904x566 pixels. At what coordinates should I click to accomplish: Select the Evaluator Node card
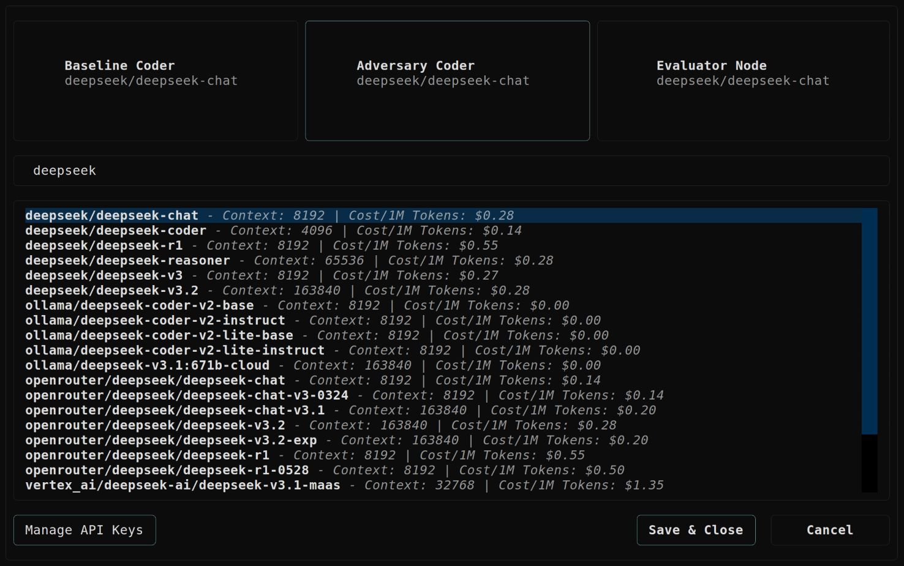coord(744,81)
